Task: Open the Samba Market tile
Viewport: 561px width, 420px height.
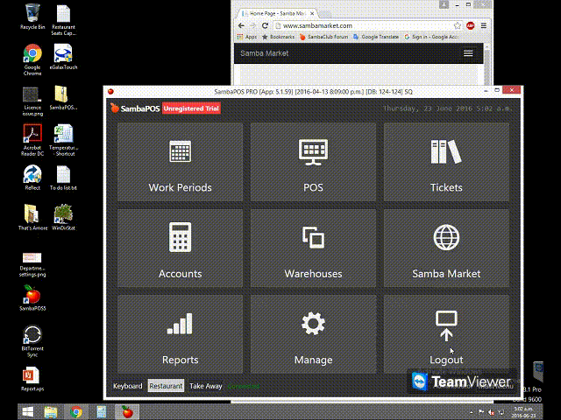Action: 446,248
